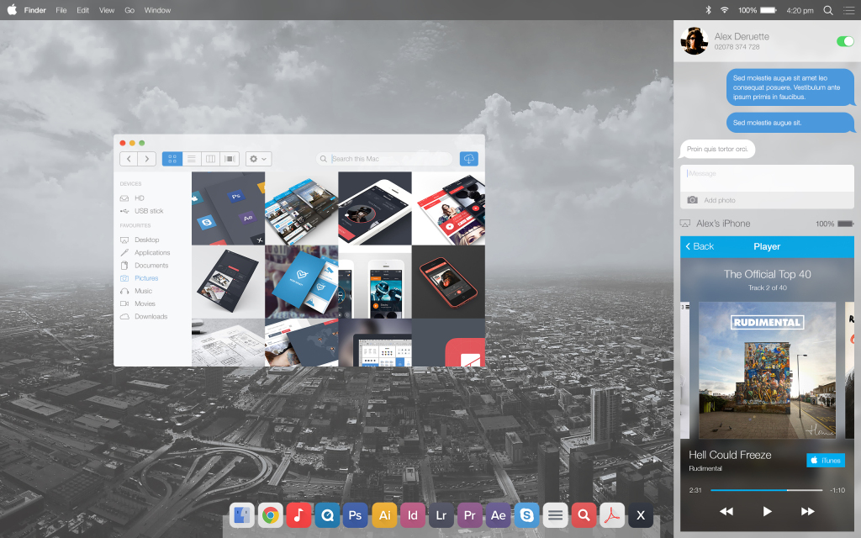Launch Chrome from the dock
Screen dimensions: 861x538
pos(270,514)
